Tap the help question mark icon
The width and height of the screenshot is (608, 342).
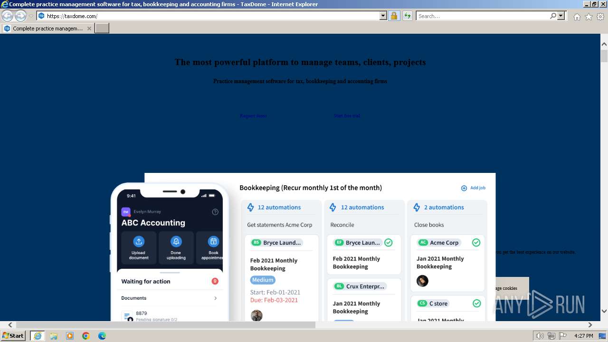click(215, 212)
